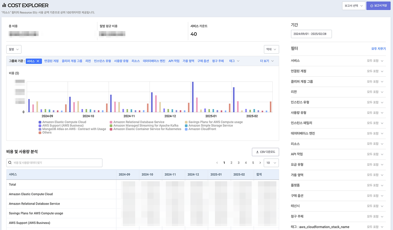Expand the 클러퍼 계정 그룹 filter row
The height and width of the screenshot is (230, 393).
tap(338, 82)
